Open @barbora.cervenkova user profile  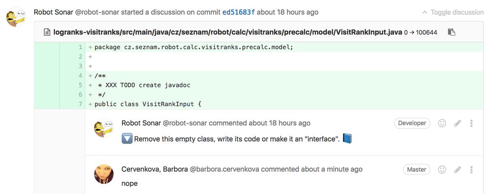(x=225, y=169)
